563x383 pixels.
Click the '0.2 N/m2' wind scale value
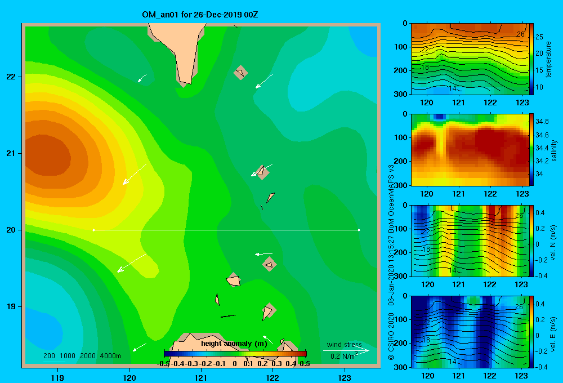(343, 356)
